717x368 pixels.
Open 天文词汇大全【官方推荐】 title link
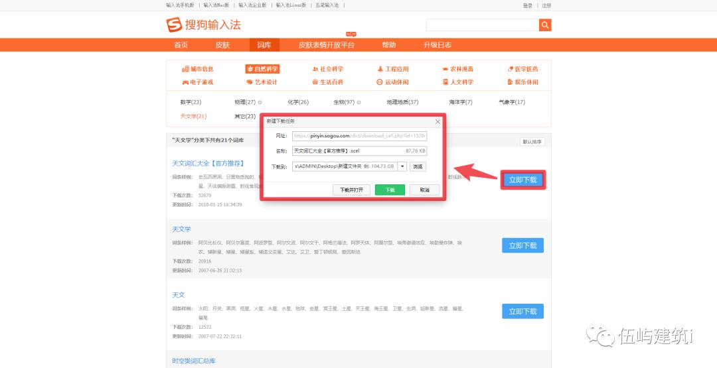208,164
